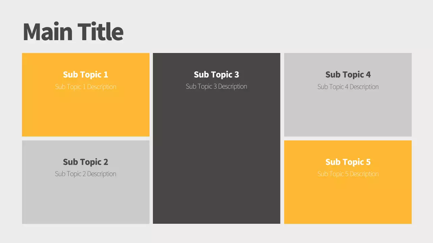The image size is (433, 243).
Task: Select the Sub Topic 4 heading
Action: [x=348, y=75]
